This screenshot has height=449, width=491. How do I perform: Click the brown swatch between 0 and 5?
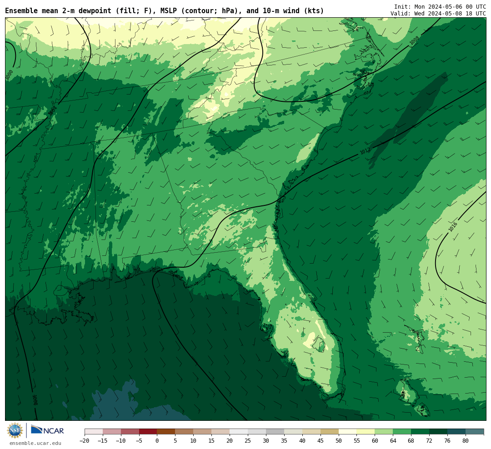click(166, 432)
